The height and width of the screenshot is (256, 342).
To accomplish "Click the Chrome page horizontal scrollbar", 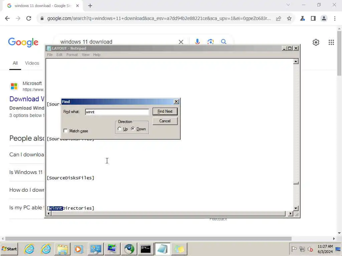I will point(148,239).
